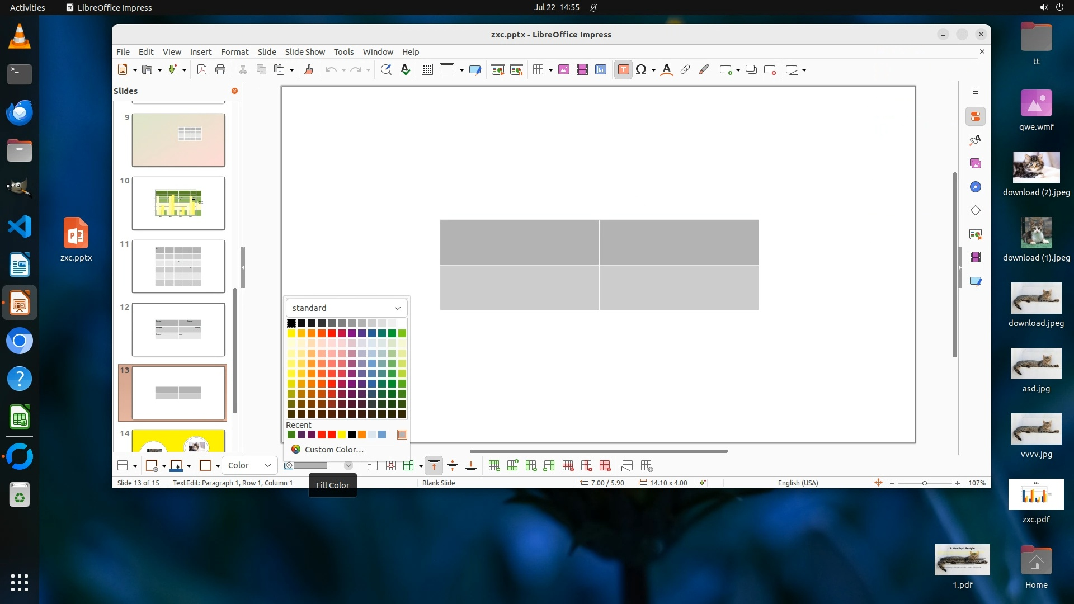Click the Table Properties icon
The width and height of the screenshot is (1074, 604).
pos(646,466)
